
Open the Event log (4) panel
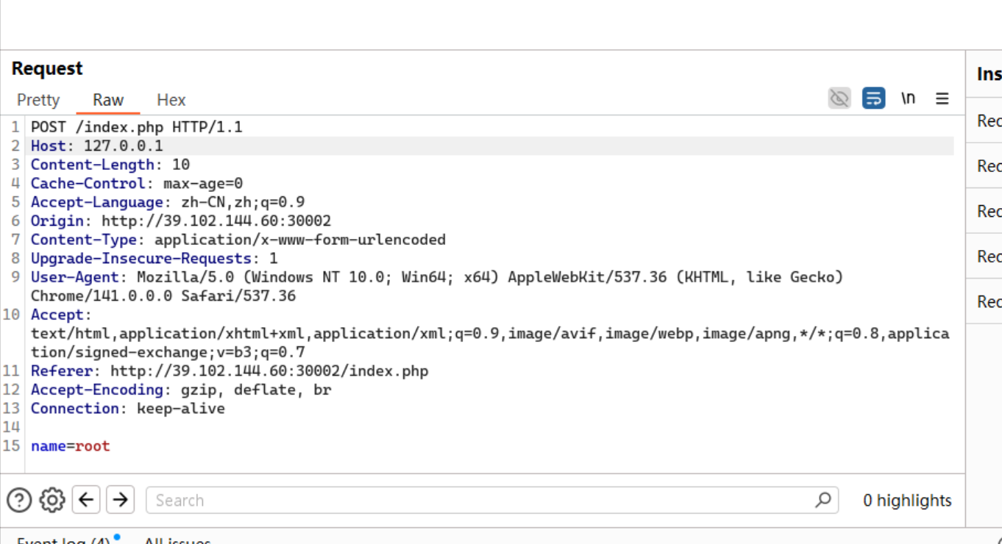pos(63,540)
